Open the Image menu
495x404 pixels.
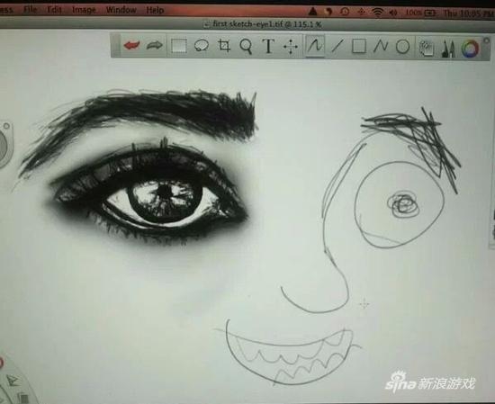[84, 10]
